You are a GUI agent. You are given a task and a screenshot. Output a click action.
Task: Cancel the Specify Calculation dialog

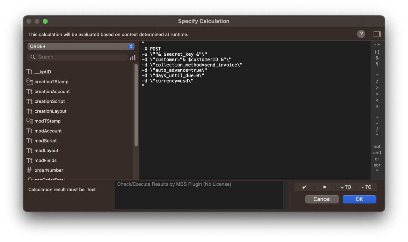point(322,199)
